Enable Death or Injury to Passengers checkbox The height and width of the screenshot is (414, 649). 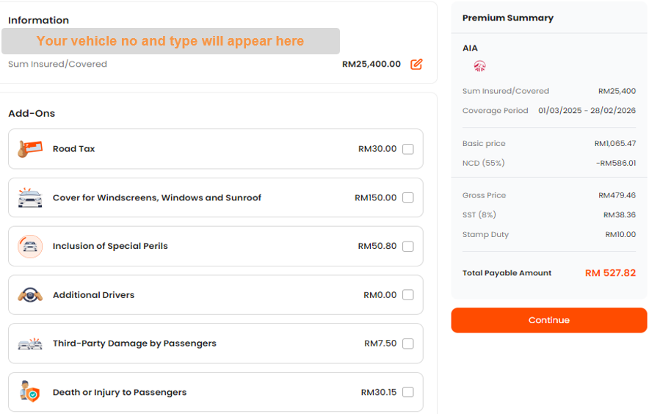408,392
